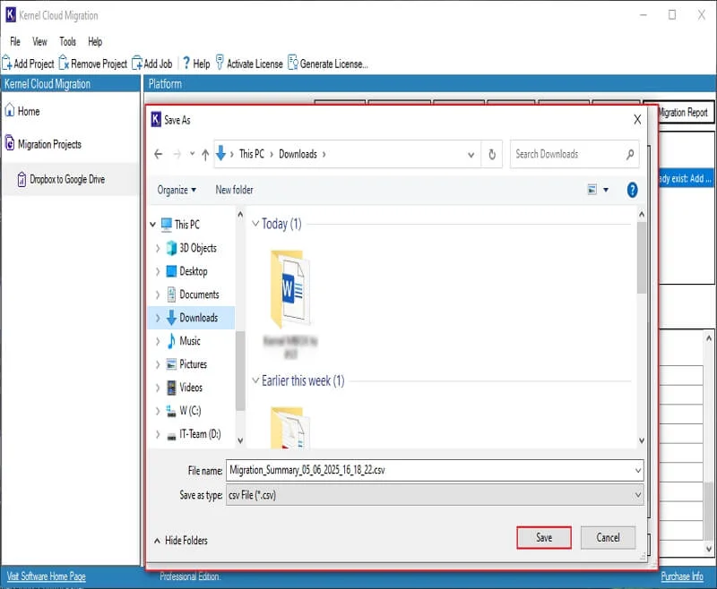Open the File menu
717x589 pixels.
[14, 41]
